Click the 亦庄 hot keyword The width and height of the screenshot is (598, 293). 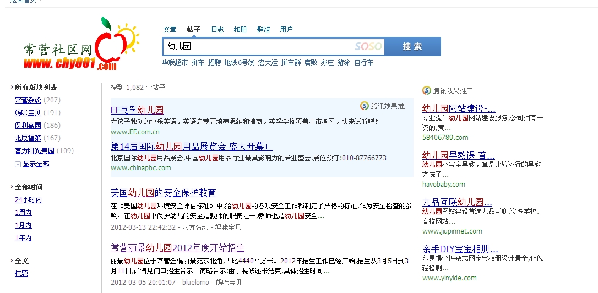327,63
